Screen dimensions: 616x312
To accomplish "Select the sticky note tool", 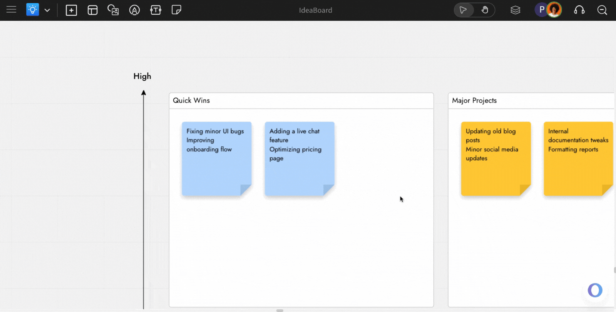I will (176, 10).
